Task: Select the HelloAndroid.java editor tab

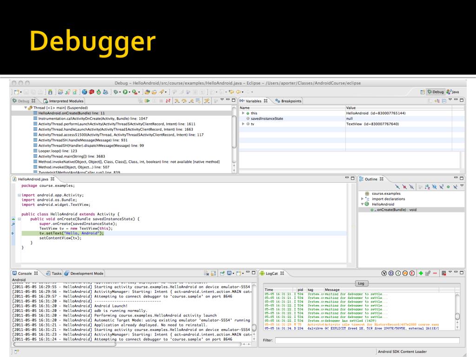Action: tap(33, 179)
